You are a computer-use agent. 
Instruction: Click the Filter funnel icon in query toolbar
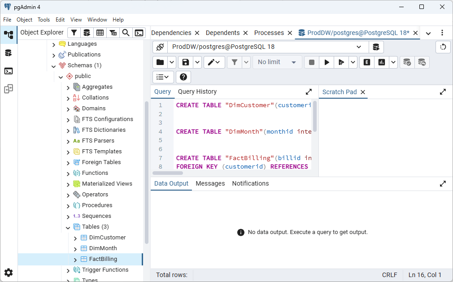(x=234, y=62)
